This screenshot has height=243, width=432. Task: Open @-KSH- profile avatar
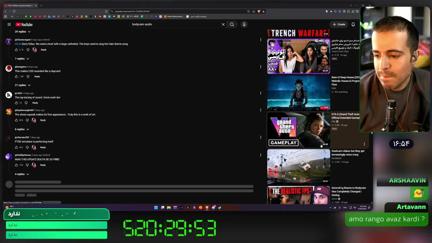coord(9,95)
